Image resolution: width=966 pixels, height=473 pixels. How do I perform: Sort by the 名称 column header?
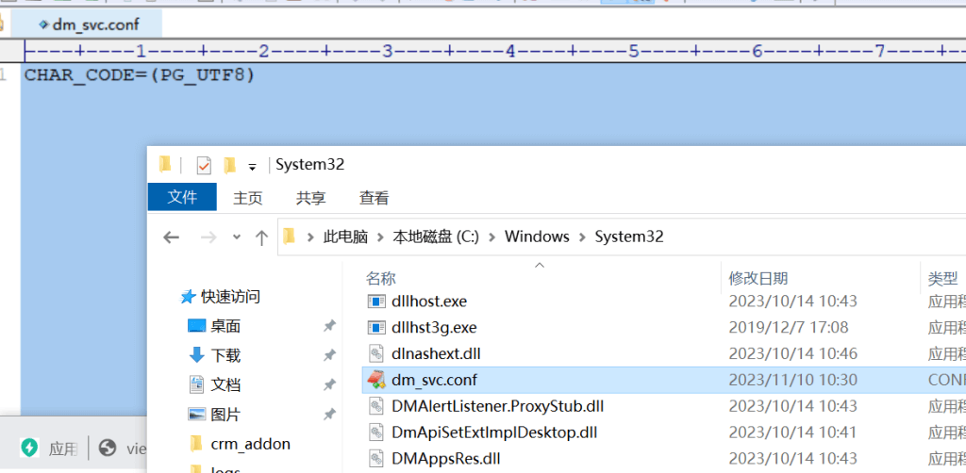pyautogui.click(x=381, y=279)
